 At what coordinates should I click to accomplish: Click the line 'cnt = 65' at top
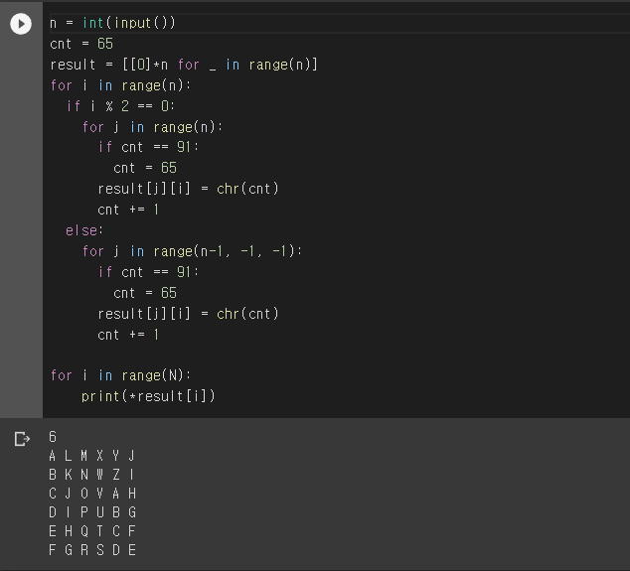(x=81, y=44)
